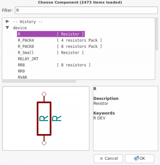Expand the History tree node
Viewport: 160px width, 165px height.
7,22
